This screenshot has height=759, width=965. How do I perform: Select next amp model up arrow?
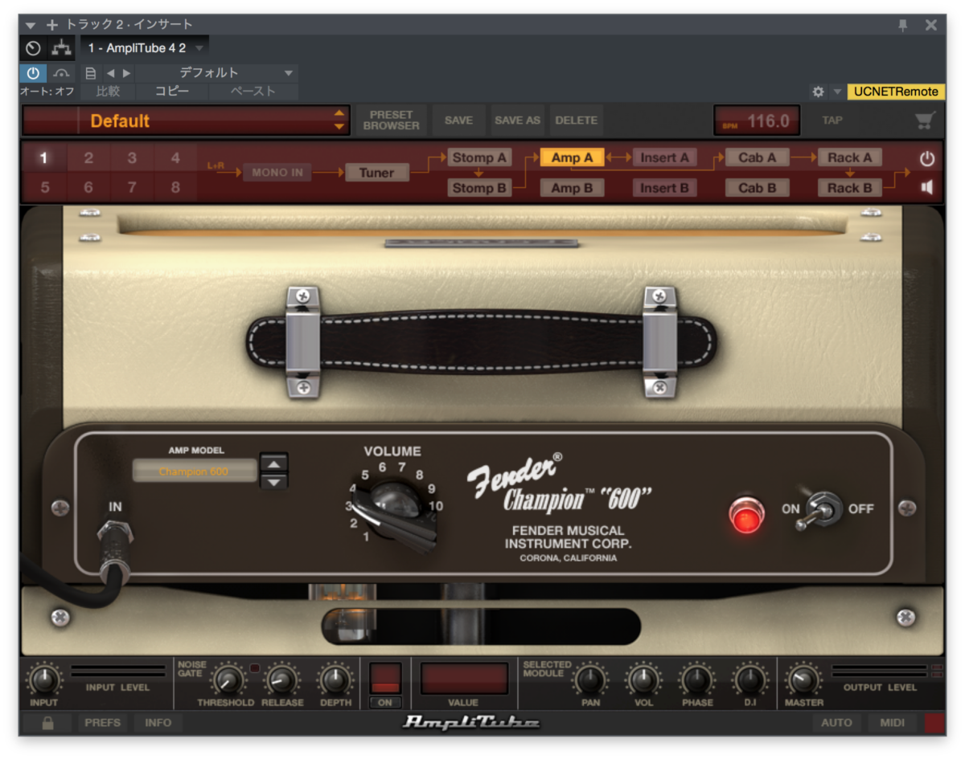coord(275,463)
